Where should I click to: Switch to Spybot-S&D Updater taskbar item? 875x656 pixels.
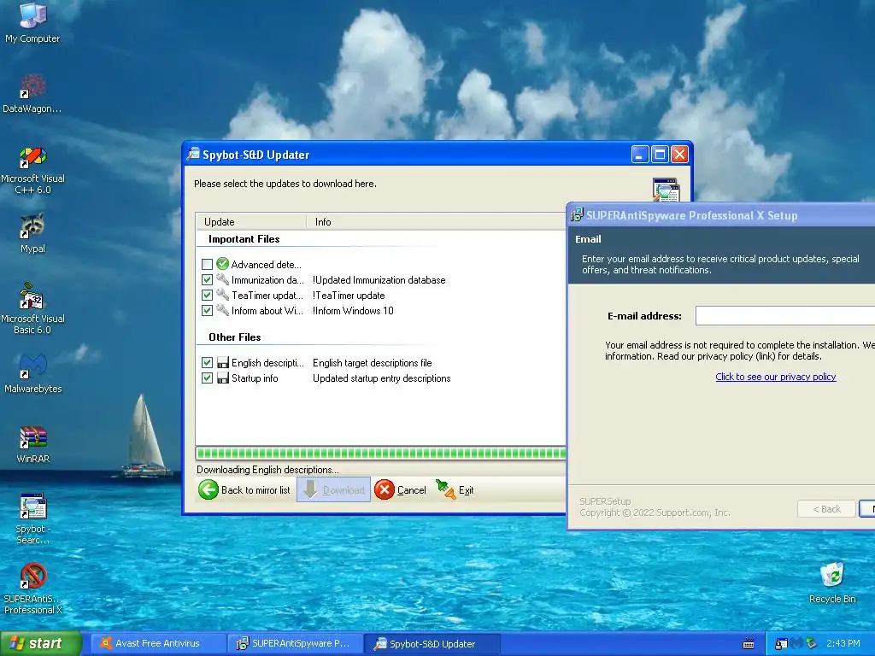pos(432,643)
